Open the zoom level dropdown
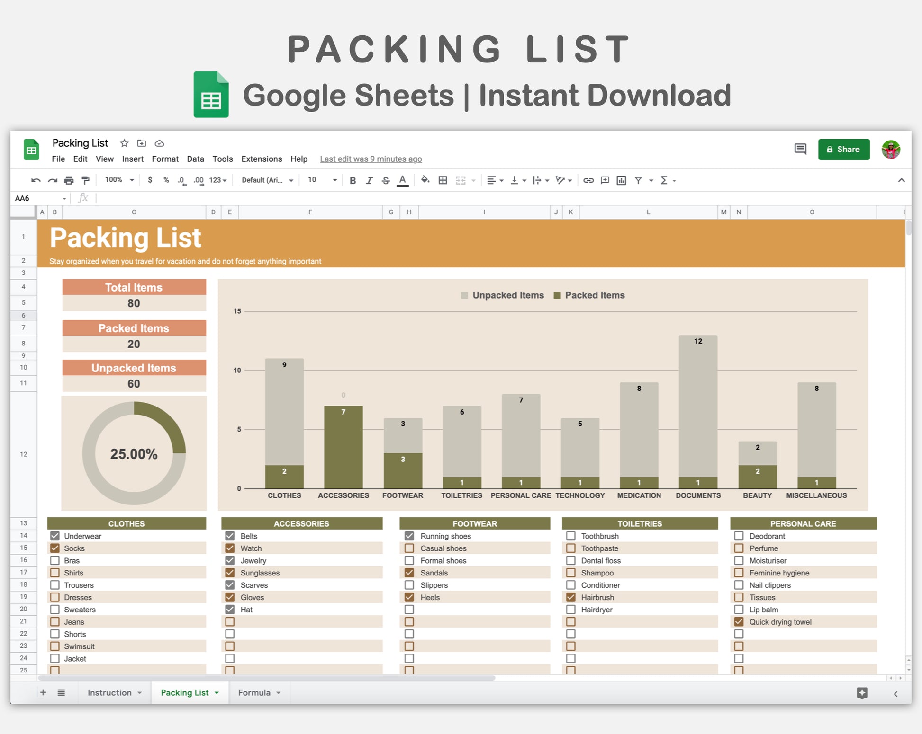Screen dimensions: 922x734 [119, 180]
